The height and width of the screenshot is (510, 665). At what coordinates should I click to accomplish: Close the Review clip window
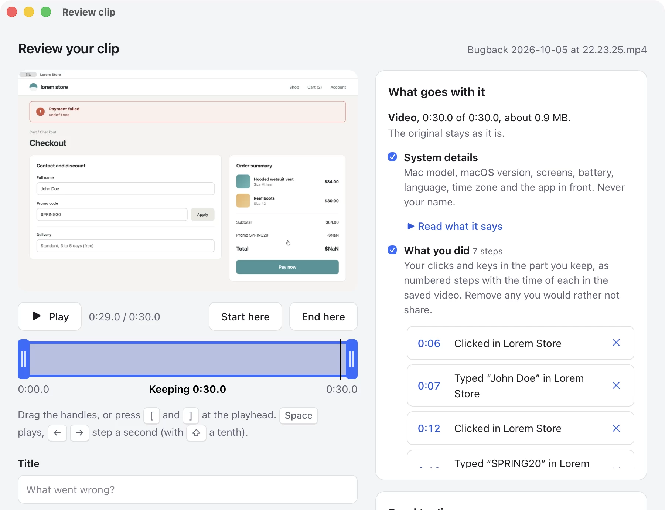pos(12,12)
